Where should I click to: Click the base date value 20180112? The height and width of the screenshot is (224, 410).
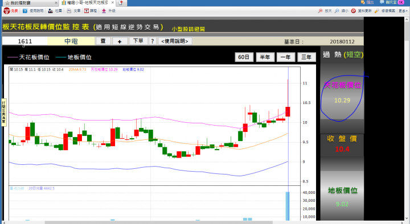tap(342, 42)
